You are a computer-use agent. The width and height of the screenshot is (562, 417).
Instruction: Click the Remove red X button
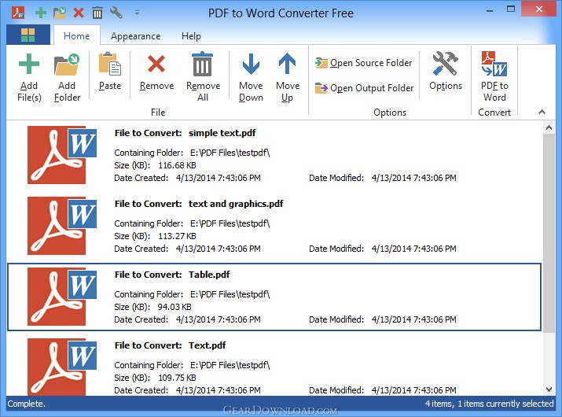156,72
